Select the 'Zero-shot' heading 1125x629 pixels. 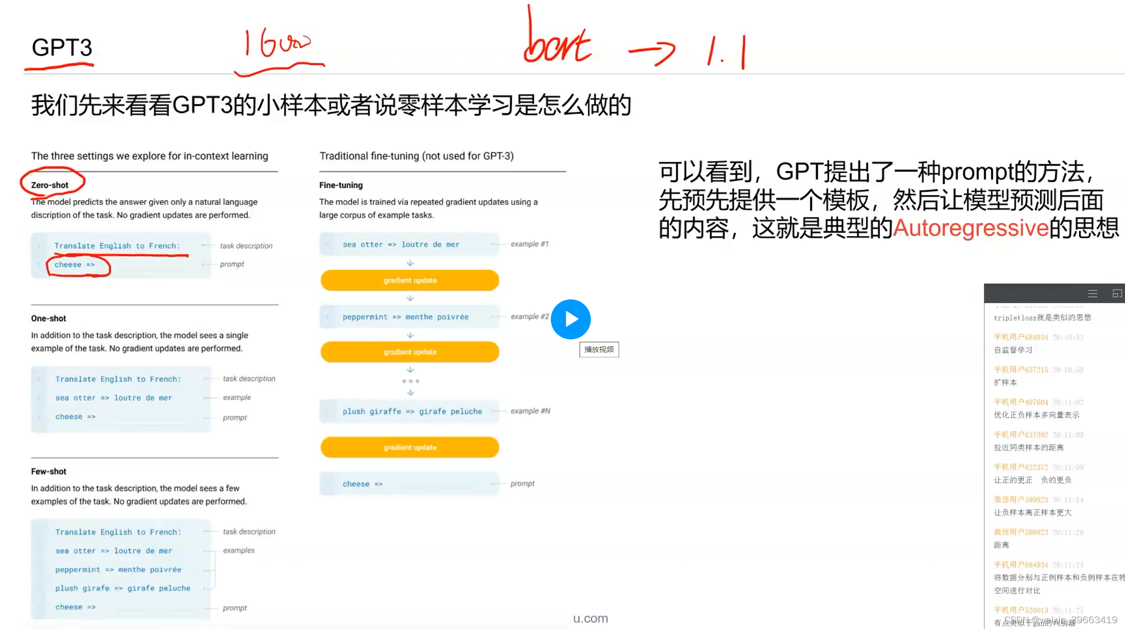[49, 185]
